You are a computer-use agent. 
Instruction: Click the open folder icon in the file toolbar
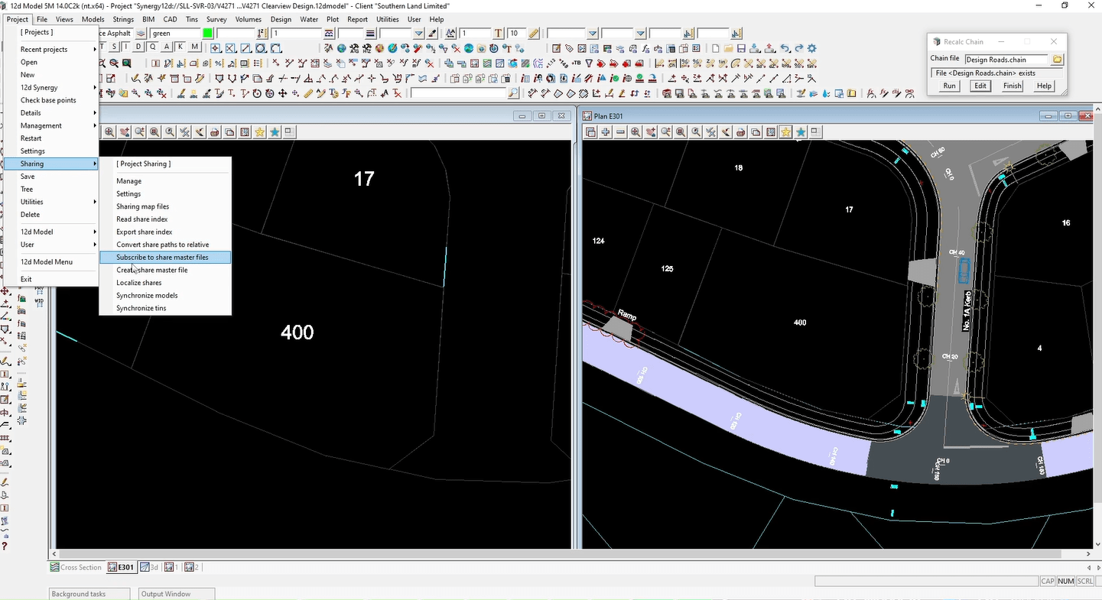[728, 48]
